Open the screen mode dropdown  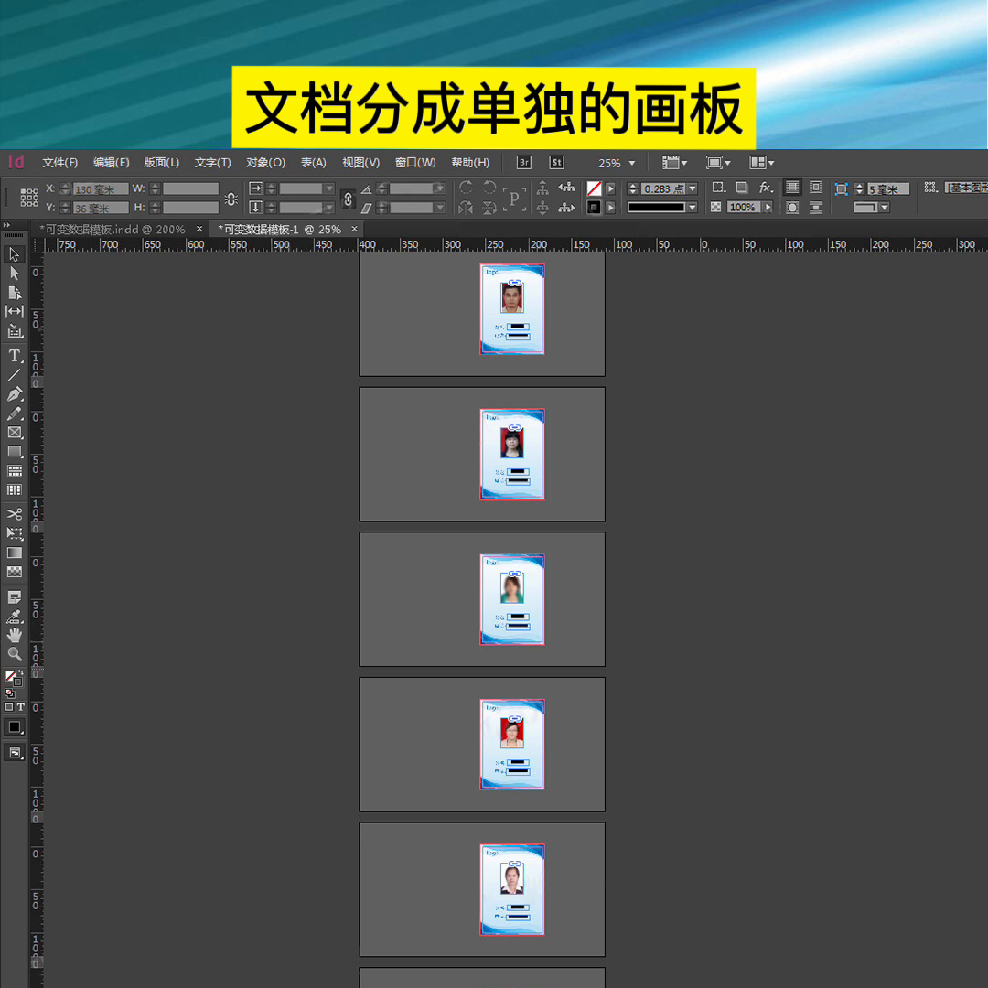click(718, 163)
